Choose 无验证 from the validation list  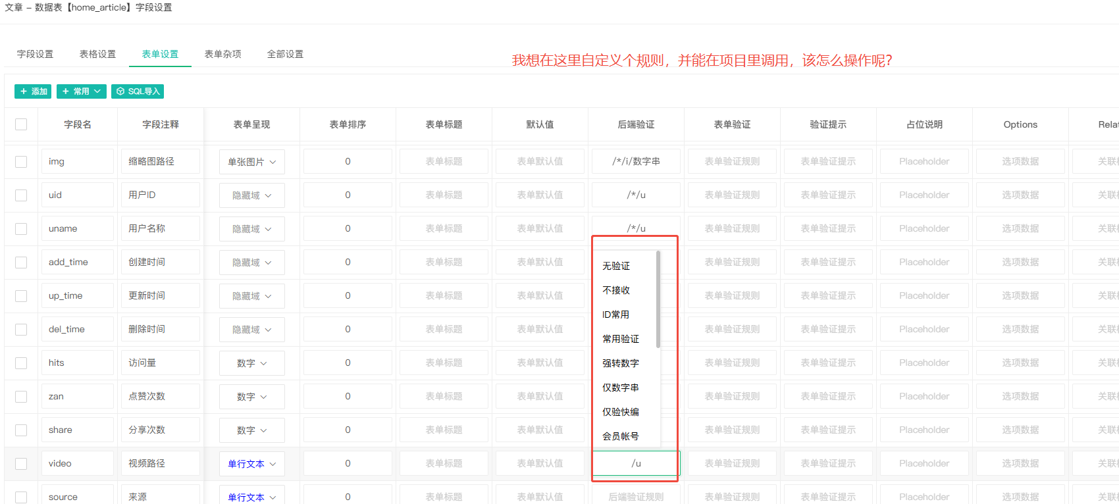[616, 266]
